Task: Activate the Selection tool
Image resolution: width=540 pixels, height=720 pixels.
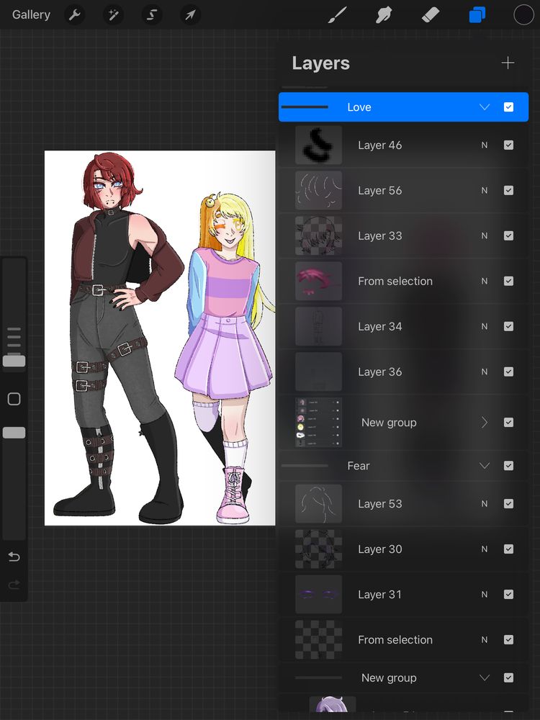Action: coord(151,15)
